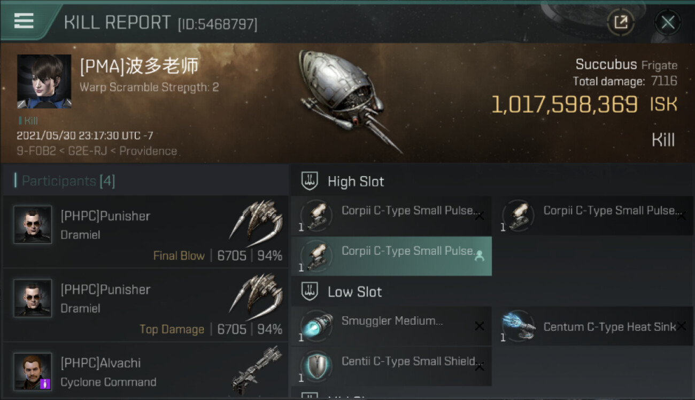695x400 pixels.
Task: Open the Alvachi pilot portrait
Action: (33, 371)
